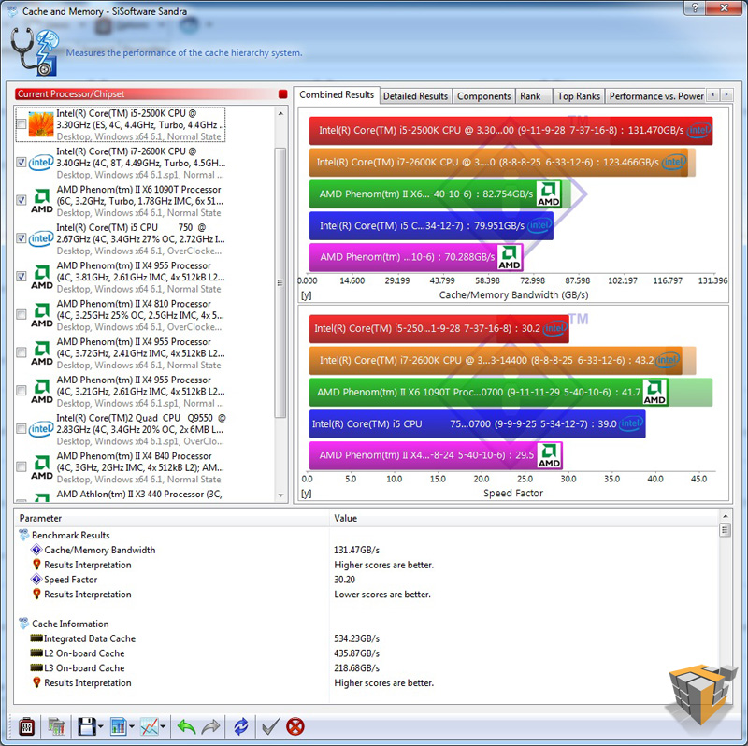This screenshot has height=746, width=748.
Task: Click the [y] axis toggle under bandwidth chart
Action: 307,295
